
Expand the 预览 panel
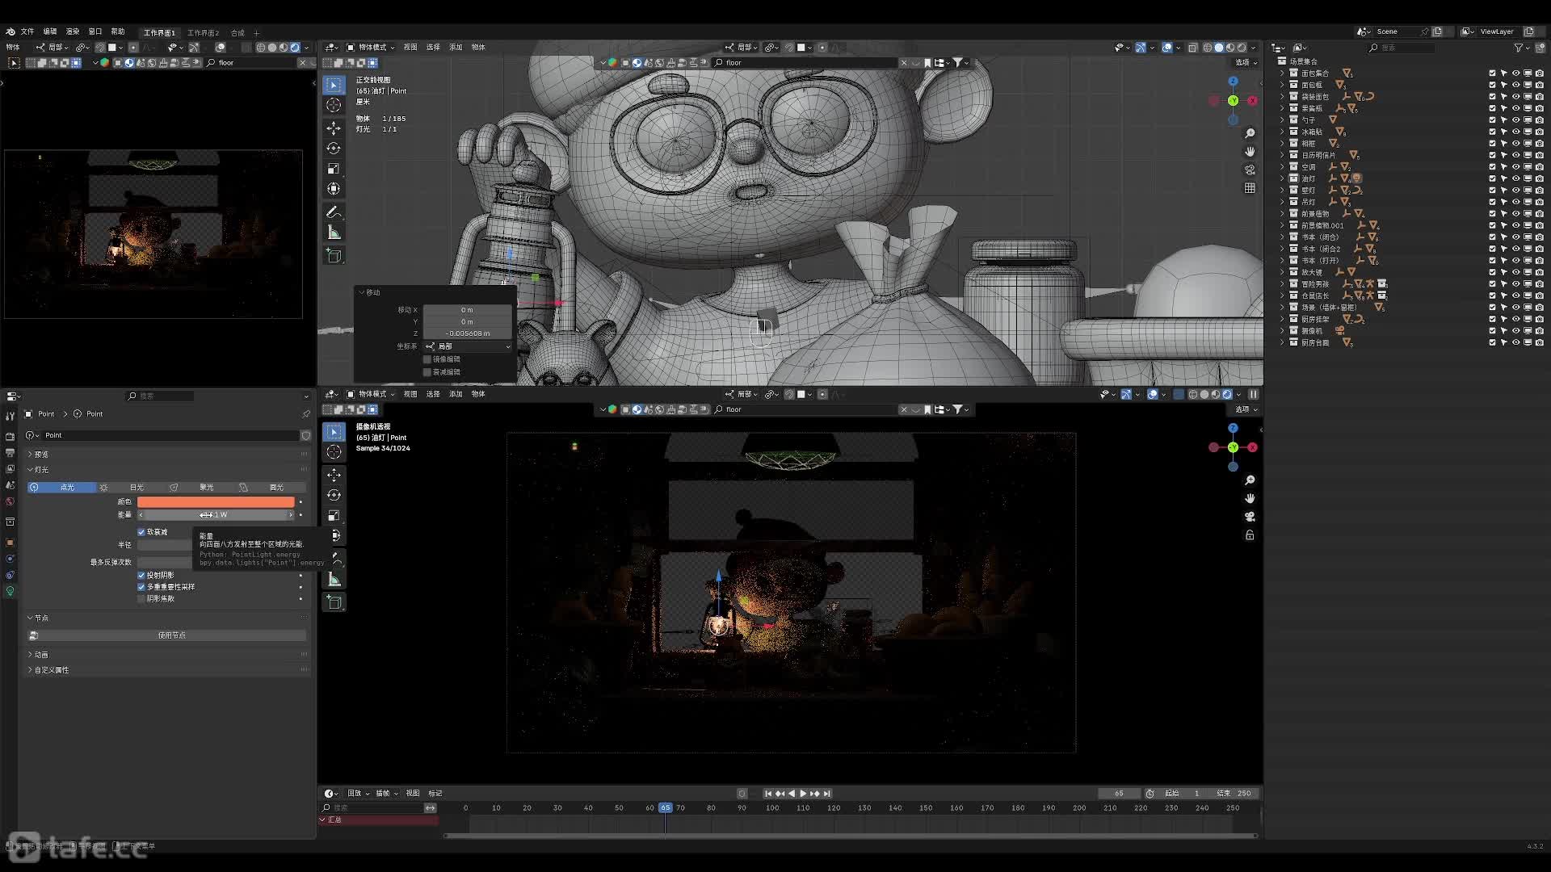tap(40, 455)
